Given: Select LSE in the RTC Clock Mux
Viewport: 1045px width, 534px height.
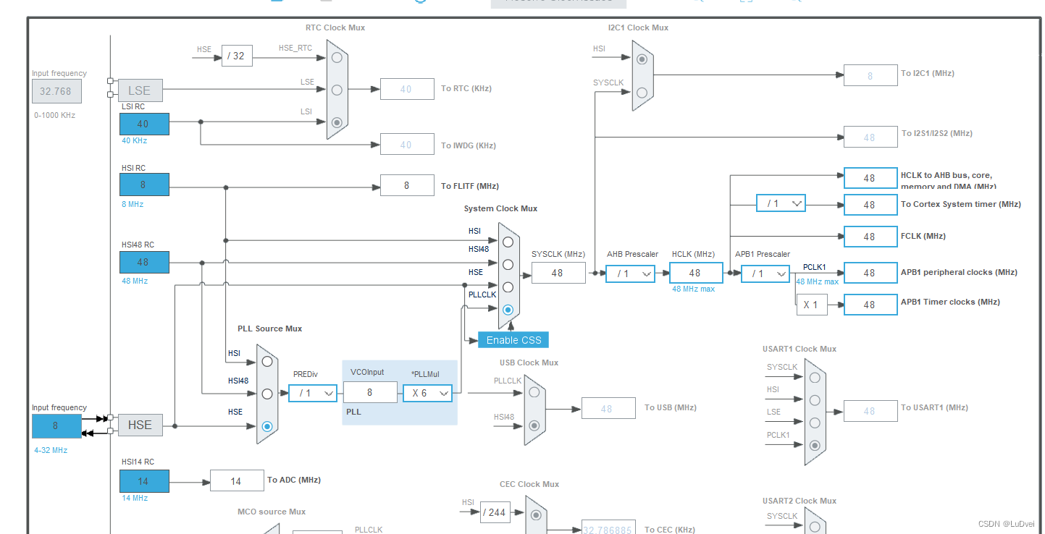Looking at the screenshot, I should (x=335, y=90).
